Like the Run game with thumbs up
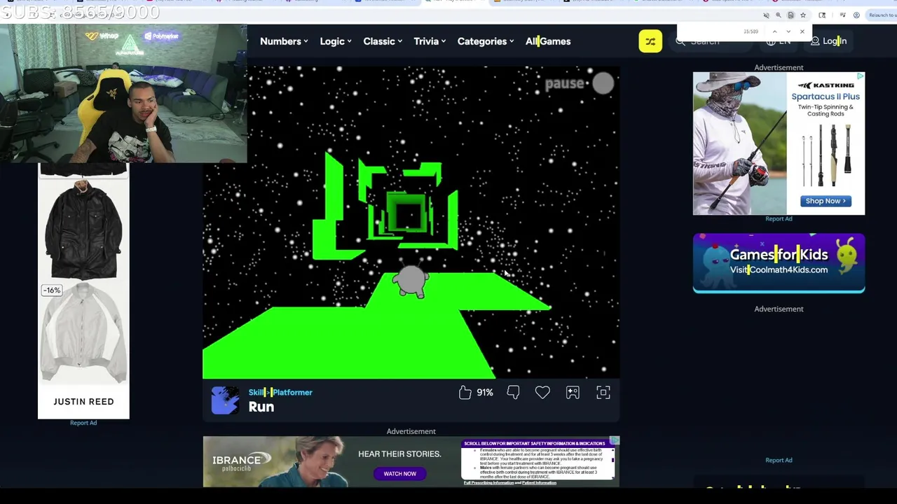897x504 pixels. [x=465, y=393]
